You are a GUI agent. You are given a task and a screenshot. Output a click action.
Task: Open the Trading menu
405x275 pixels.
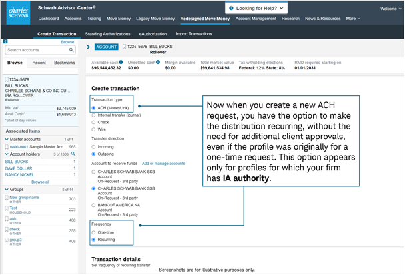tap(94, 19)
